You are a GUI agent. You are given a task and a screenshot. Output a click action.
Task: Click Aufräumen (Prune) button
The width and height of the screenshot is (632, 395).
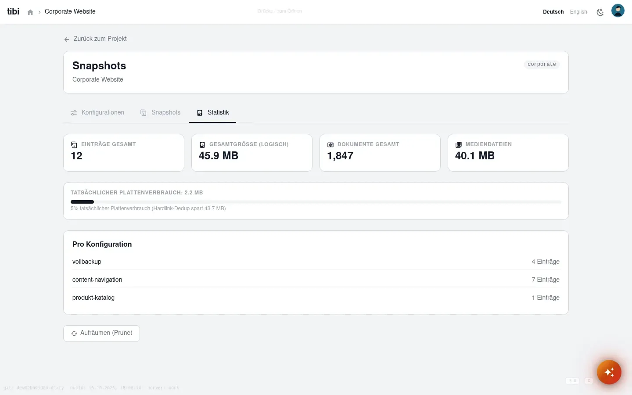[102, 333]
